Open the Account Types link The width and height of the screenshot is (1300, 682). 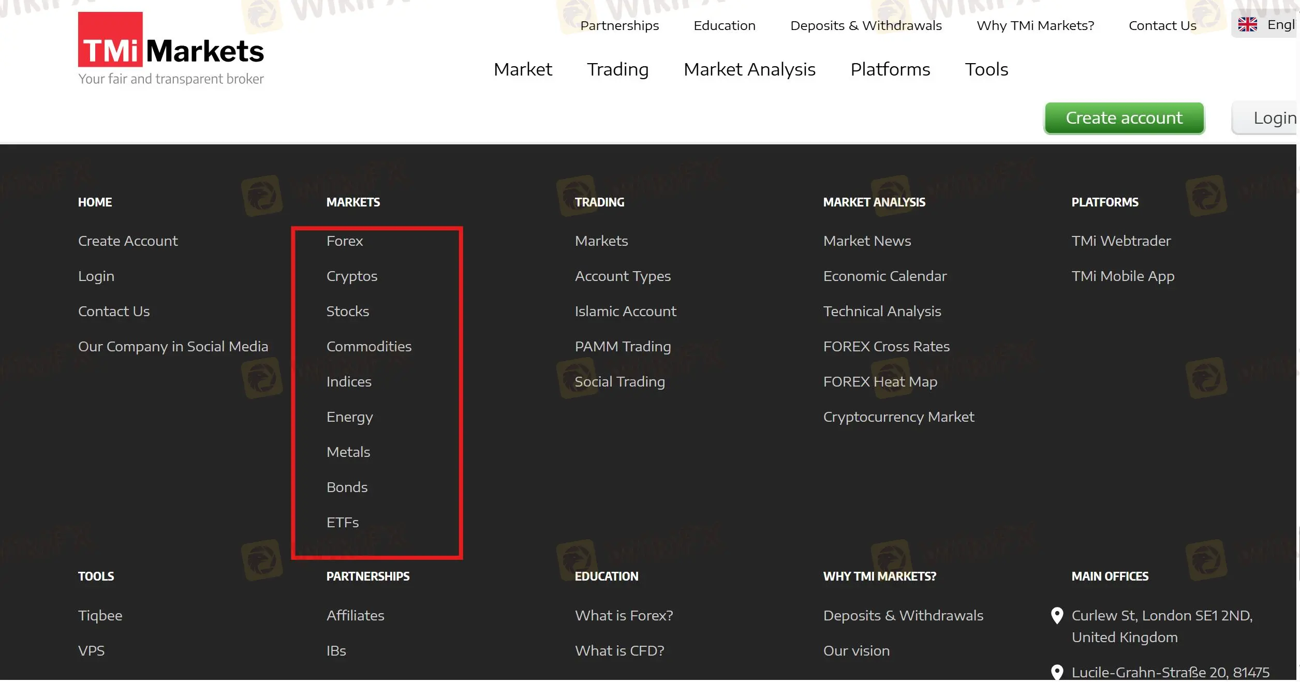click(x=623, y=276)
